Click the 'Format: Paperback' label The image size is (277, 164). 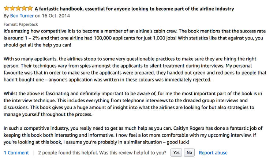click(x=20, y=24)
